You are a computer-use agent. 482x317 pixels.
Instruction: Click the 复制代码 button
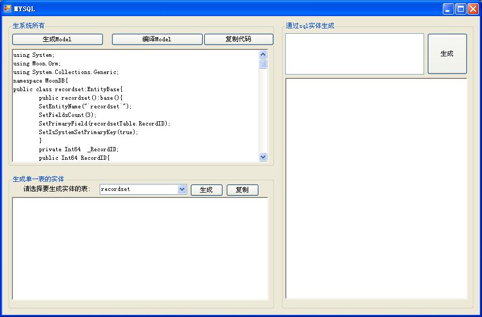pyautogui.click(x=239, y=39)
